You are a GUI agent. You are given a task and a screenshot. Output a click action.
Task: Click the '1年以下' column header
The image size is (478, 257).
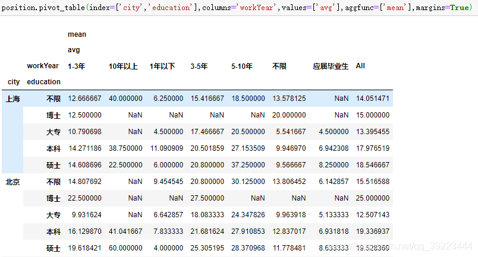click(x=162, y=66)
